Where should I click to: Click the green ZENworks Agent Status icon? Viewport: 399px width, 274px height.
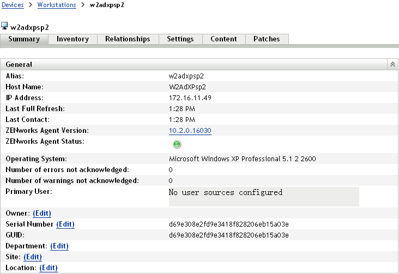177,144
